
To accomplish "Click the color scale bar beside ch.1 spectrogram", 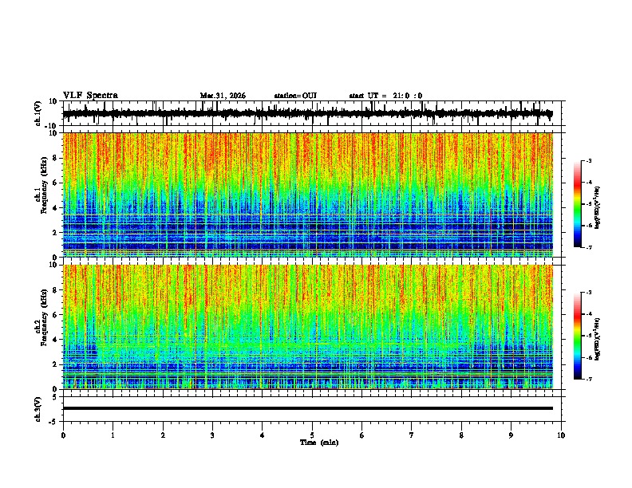I will (577, 204).
